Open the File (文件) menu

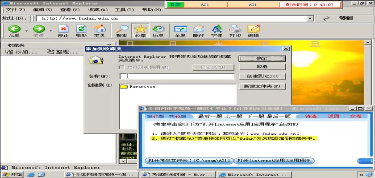coord(16,10)
